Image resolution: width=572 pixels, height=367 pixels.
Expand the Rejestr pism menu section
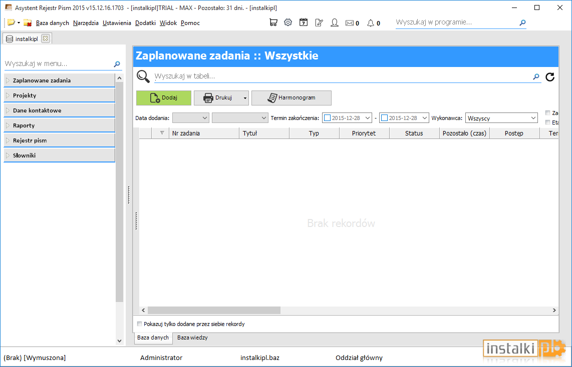(60, 140)
